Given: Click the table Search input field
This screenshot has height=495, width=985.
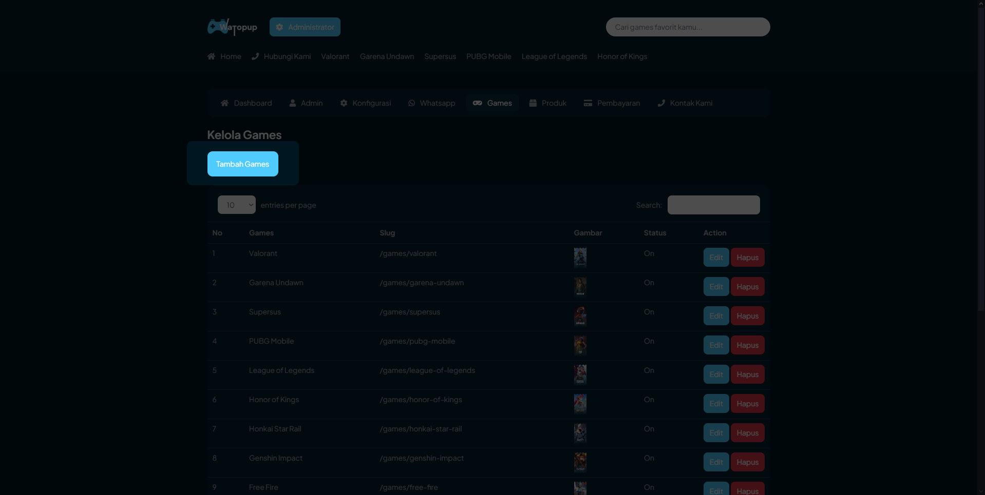Looking at the screenshot, I should click(x=713, y=205).
